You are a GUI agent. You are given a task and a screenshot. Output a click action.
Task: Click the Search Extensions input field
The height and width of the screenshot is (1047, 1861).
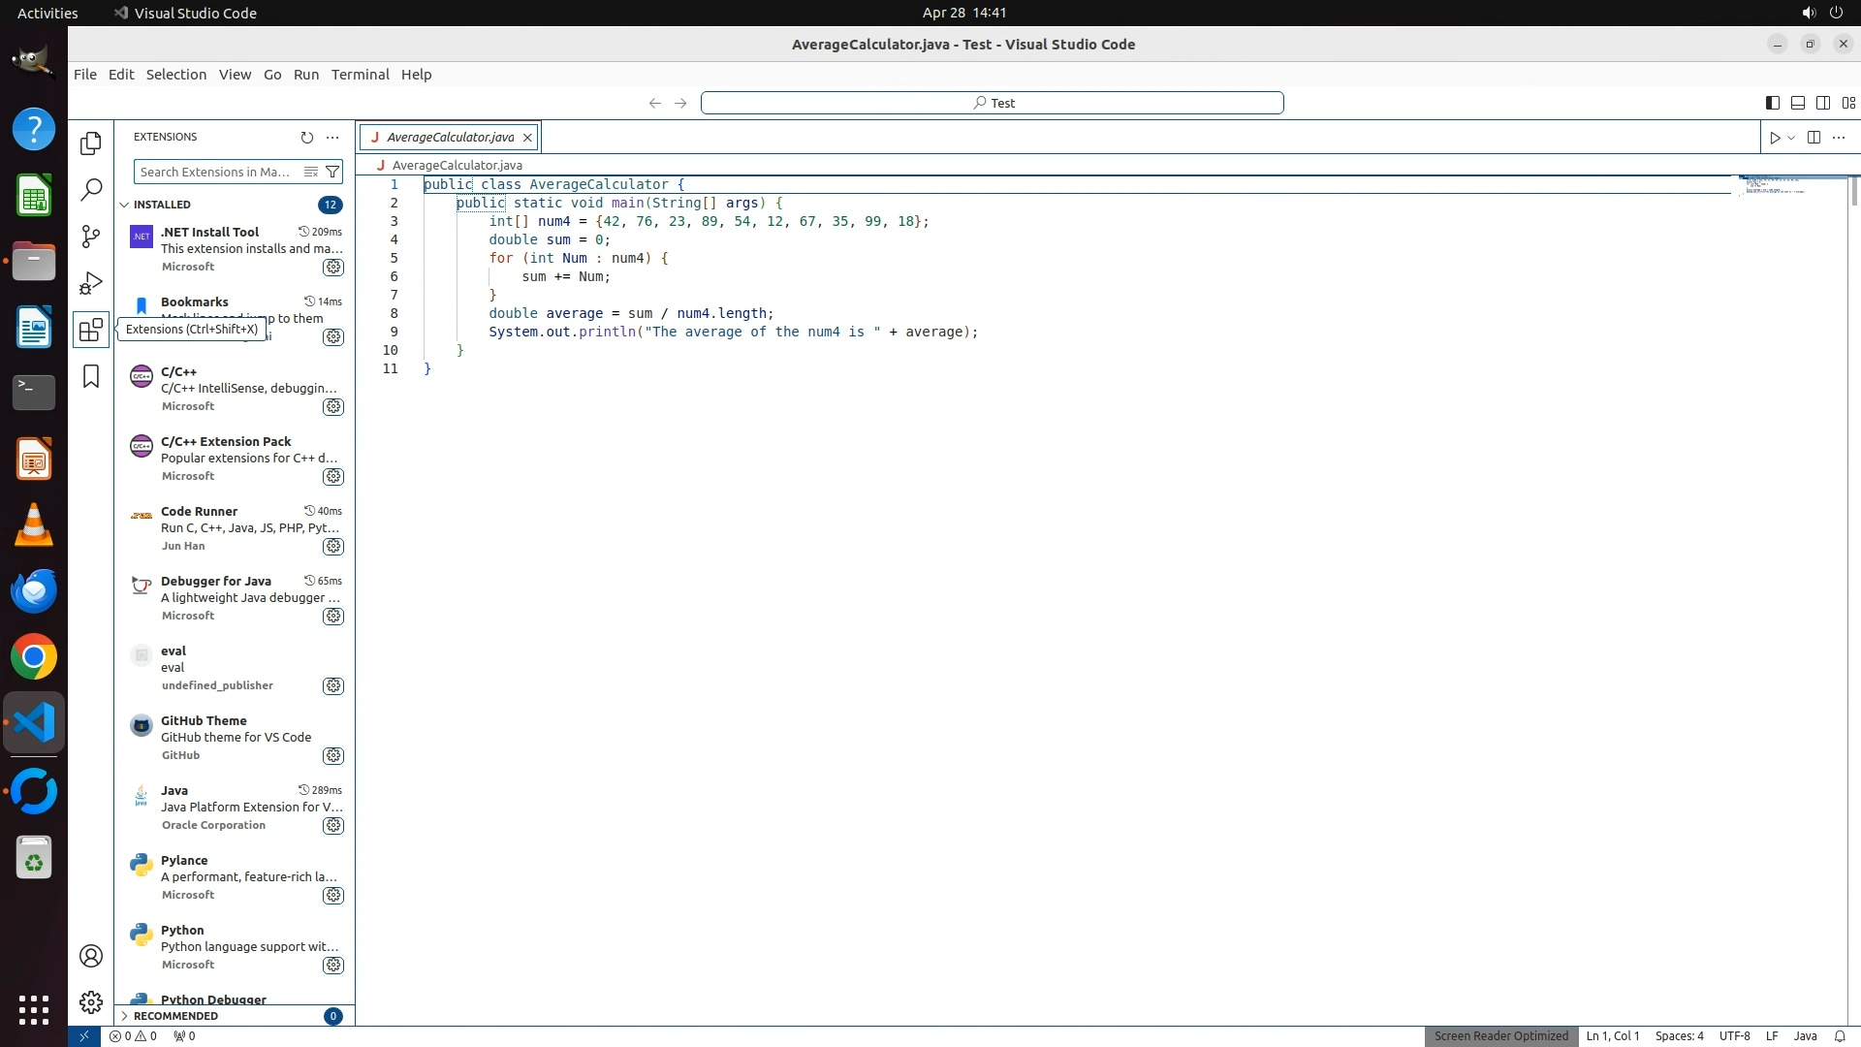point(215,172)
